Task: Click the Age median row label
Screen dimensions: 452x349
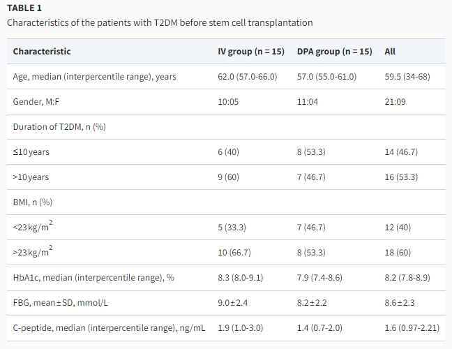Action: coord(94,76)
